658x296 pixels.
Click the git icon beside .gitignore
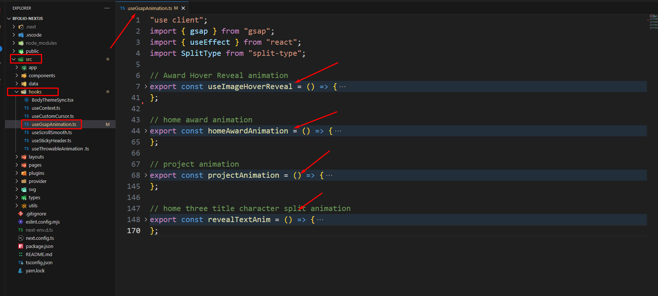click(x=21, y=214)
